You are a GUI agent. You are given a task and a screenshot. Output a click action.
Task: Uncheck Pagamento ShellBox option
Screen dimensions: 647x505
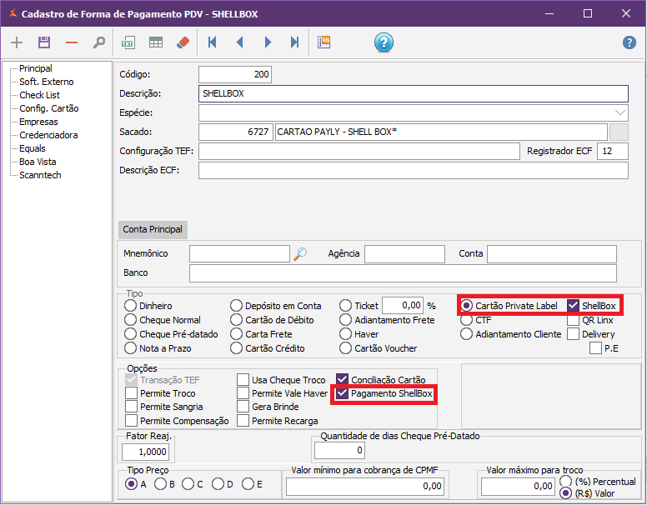(x=342, y=393)
